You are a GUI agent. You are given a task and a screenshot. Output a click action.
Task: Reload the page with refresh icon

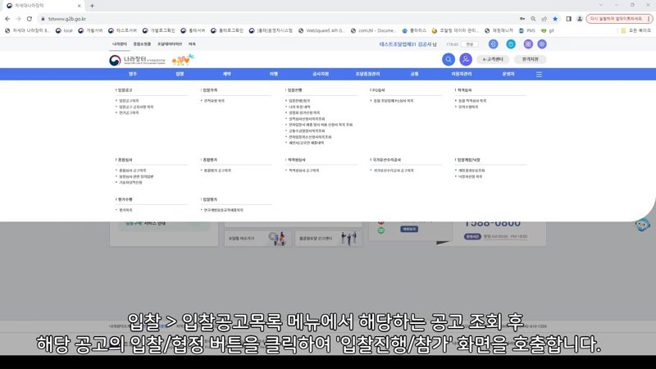coord(30,19)
